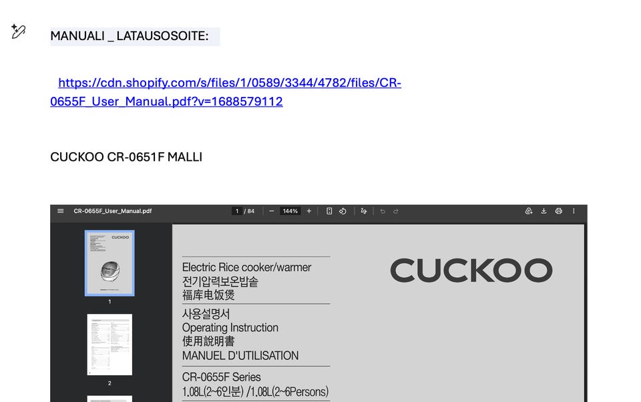Click the CUCKOO CR-0651F MALLI text
Image resolution: width=641 pixels, height=402 pixels.
pyautogui.click(x=126, y=157)
